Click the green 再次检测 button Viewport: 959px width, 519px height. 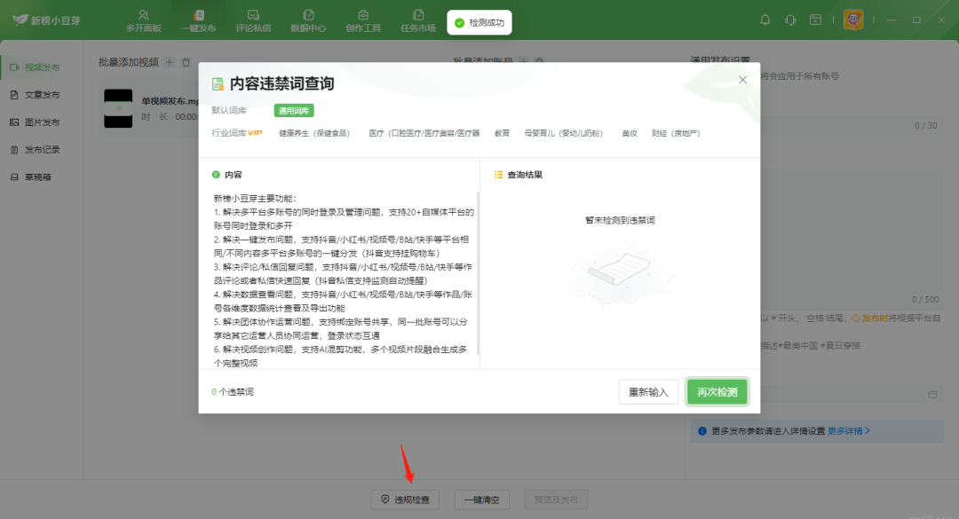(717, 392)
